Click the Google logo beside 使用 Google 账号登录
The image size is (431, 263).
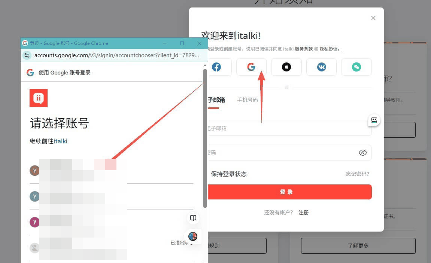point(30,73)
